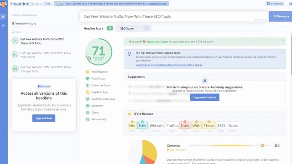Viewport: 292px width, 164px height.
Task: Click the Reanalyze button
Action: pyautogui.click(x=281, y=16)
